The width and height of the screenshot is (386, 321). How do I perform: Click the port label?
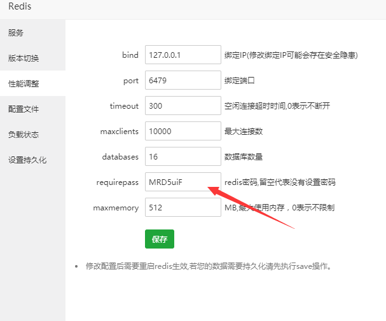tap(131, 81)
